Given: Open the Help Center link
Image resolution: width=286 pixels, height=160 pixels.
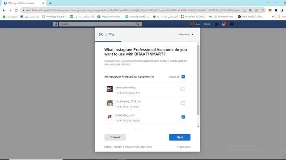Looking at the screenshot, I should point(184,147).
